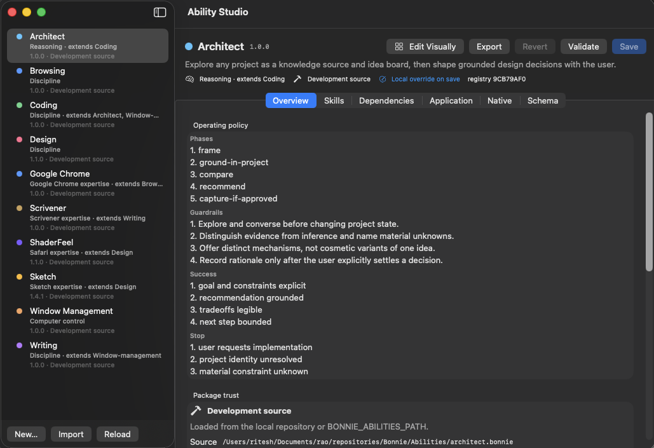Select the Design ability
The width and height of the screenshot is (654, 448).
[88, 149]
